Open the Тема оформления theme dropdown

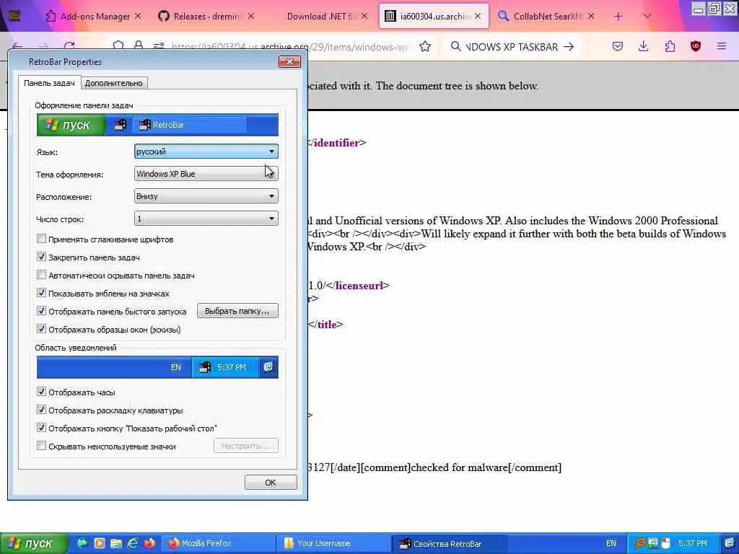pyautogui.click(x=206, y=174)
